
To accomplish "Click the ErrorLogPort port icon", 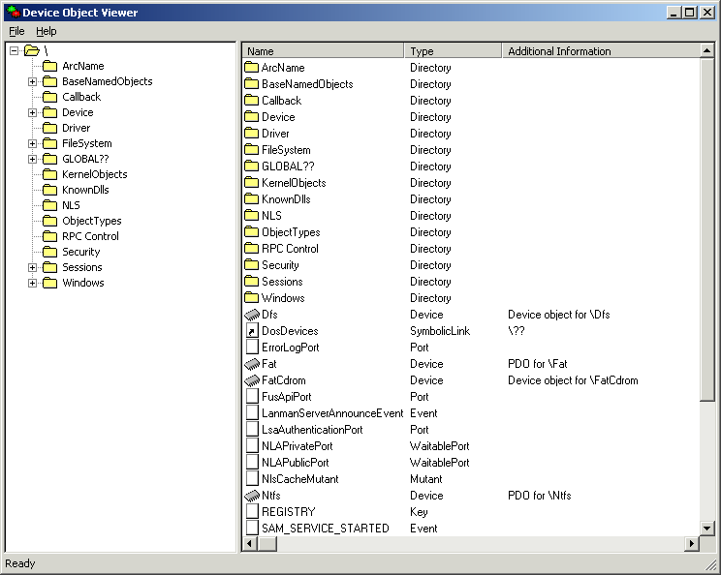I will pos(252,348).
